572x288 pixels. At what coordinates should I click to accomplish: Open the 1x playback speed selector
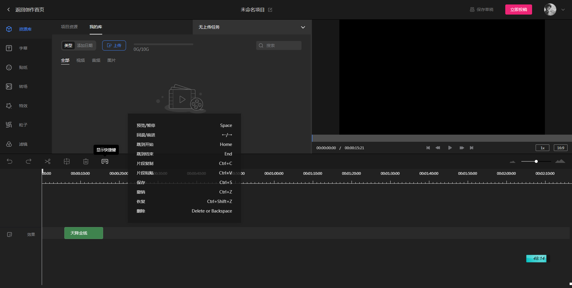(x=543, y=148)
